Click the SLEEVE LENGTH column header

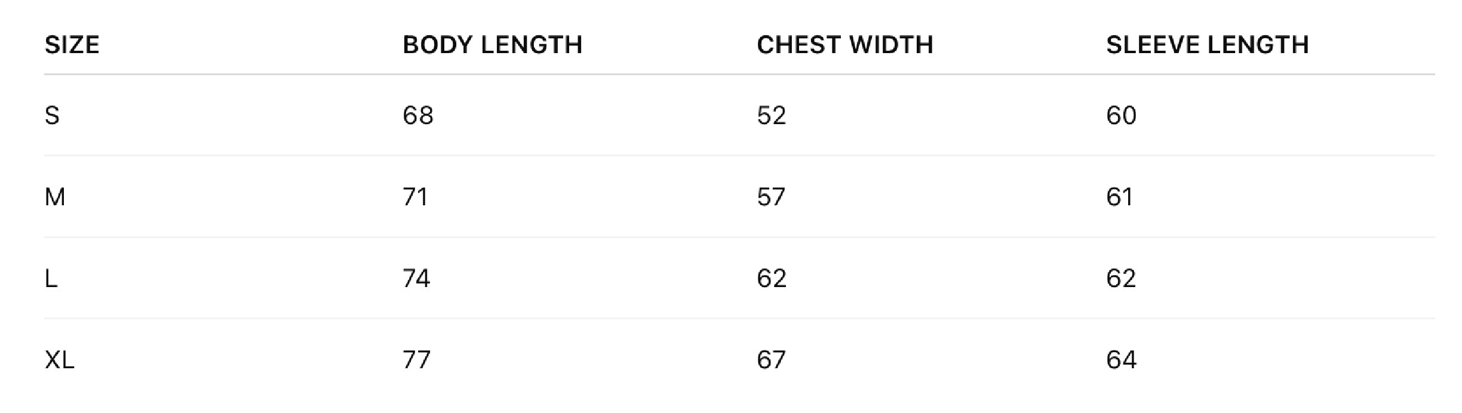point(1207,45)
